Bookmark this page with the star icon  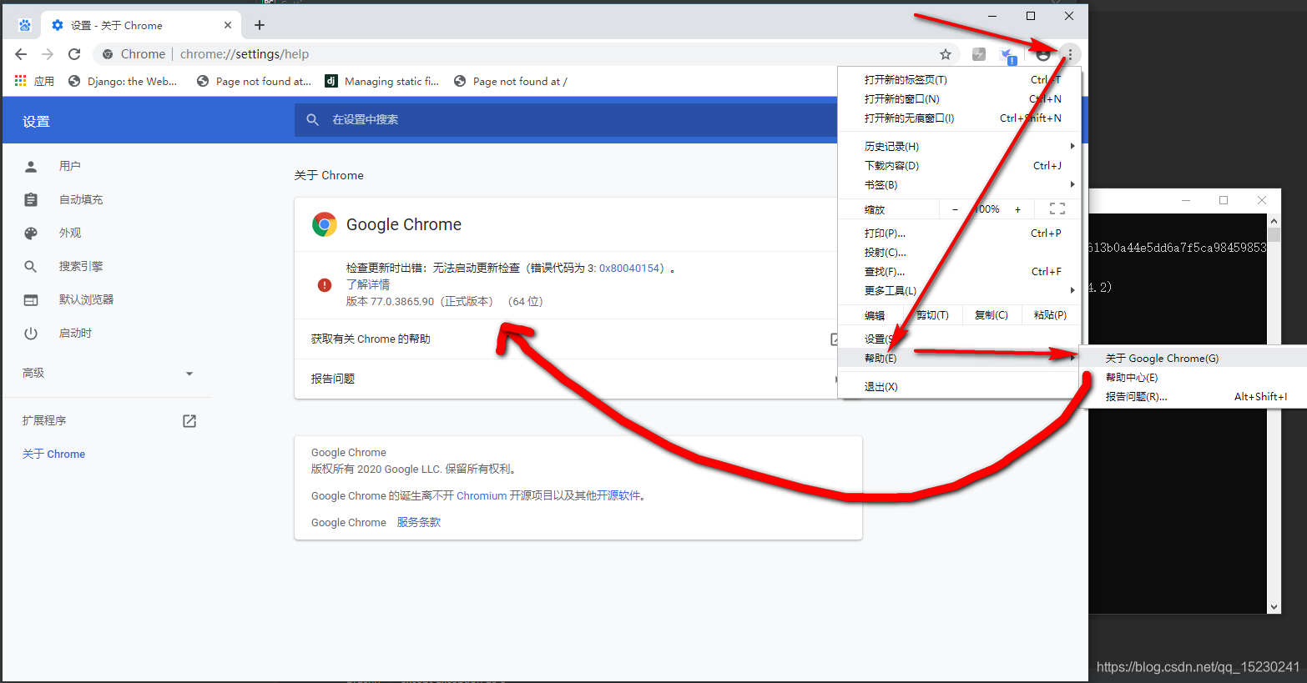click(x=946, y=54)
